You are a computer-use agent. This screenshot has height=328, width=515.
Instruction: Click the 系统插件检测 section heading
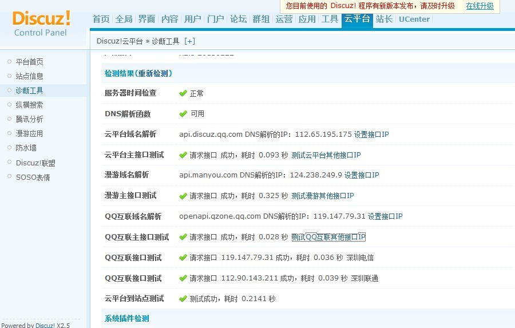[127, 318]
